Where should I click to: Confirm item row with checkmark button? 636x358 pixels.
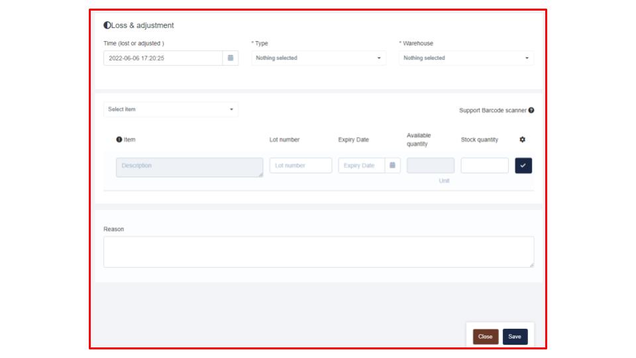[523, 166]
